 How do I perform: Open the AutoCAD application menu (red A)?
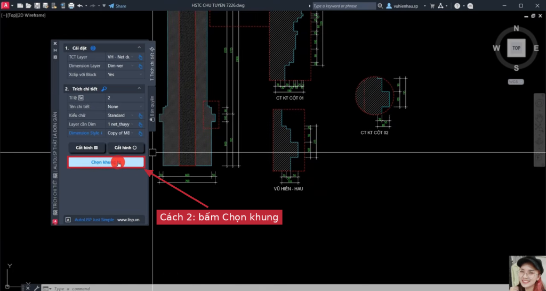5,5
